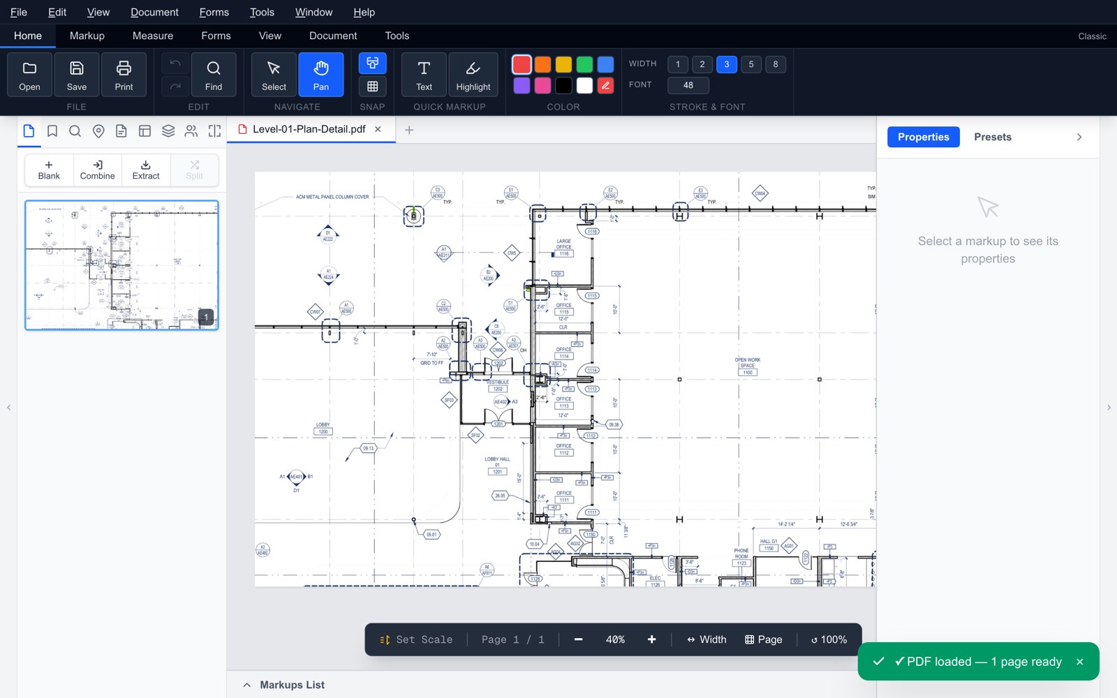Open a file with the Open button
The width and height of the screenshot is (1117, 698).
click(x=29, y=75)
